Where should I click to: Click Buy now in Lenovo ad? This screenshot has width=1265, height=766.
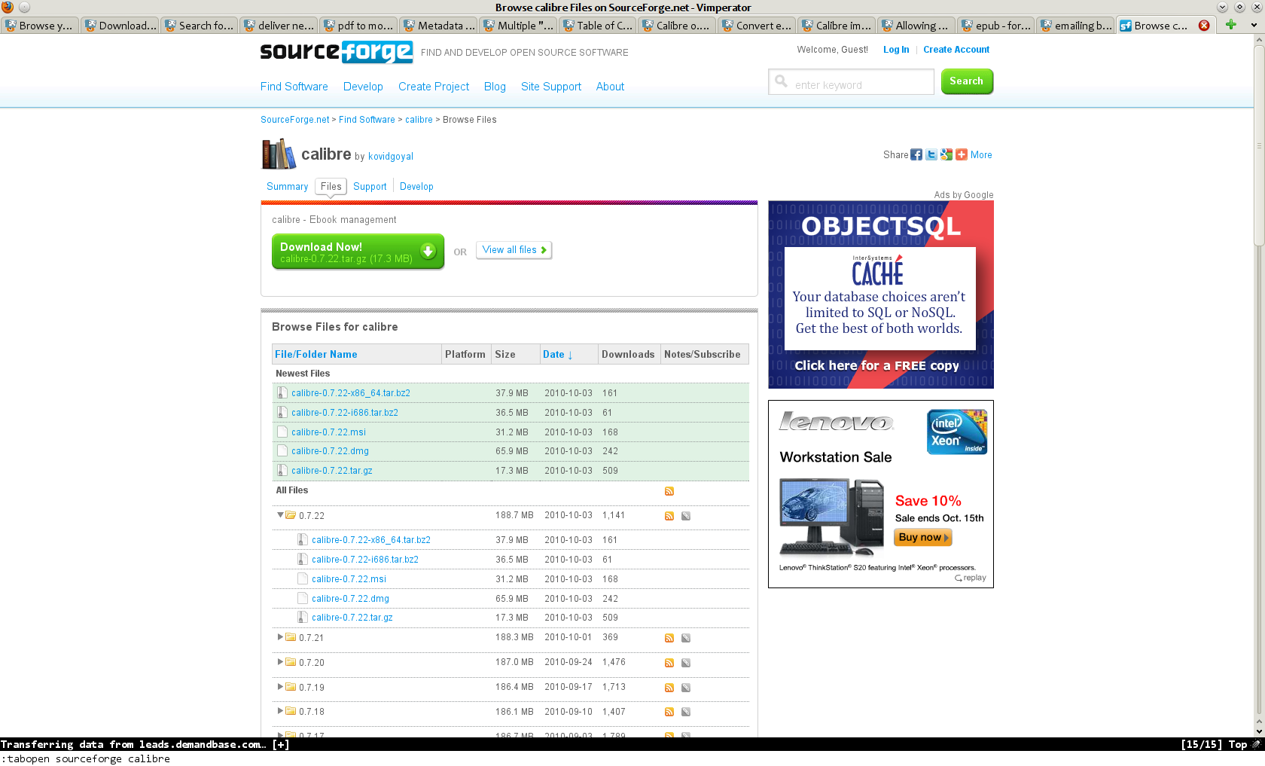[923, 537]
